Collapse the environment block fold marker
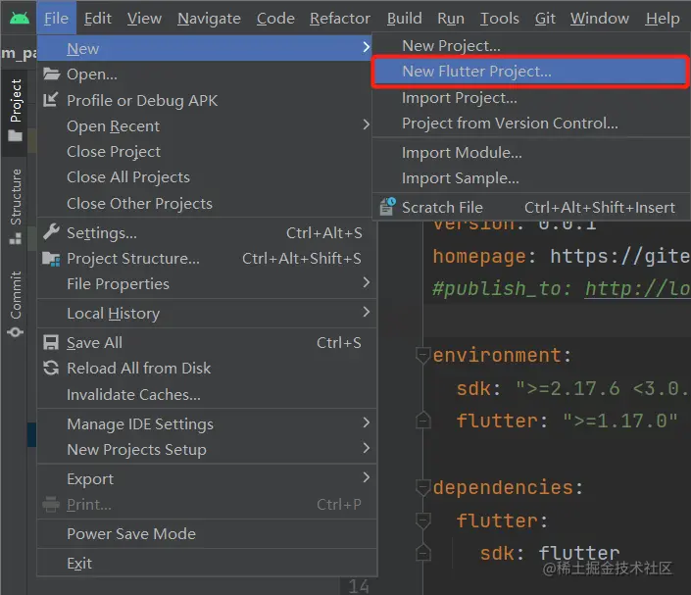Screen dimensions: 691x595 (422, 355)
